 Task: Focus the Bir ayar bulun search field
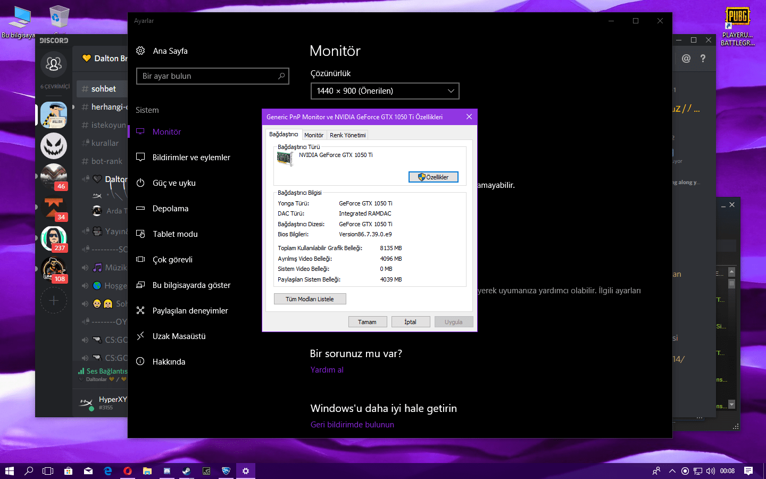pos(213,76)
